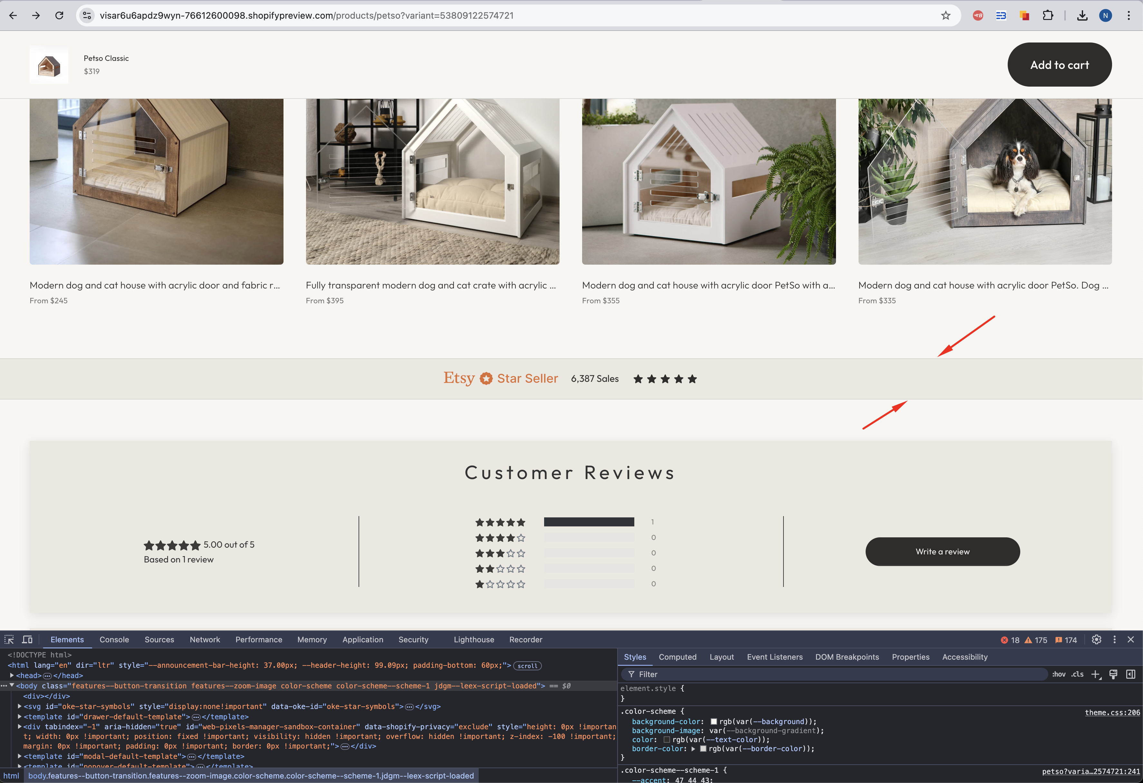Toggle the computed styles sidebar icon
Image resolution: width=1143 pixels, height=783 pixels.
click(x=1131, y=675)
